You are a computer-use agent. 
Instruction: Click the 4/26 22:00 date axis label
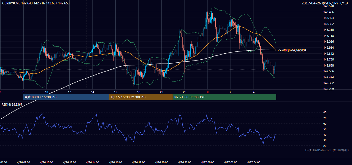click(185, 162)
